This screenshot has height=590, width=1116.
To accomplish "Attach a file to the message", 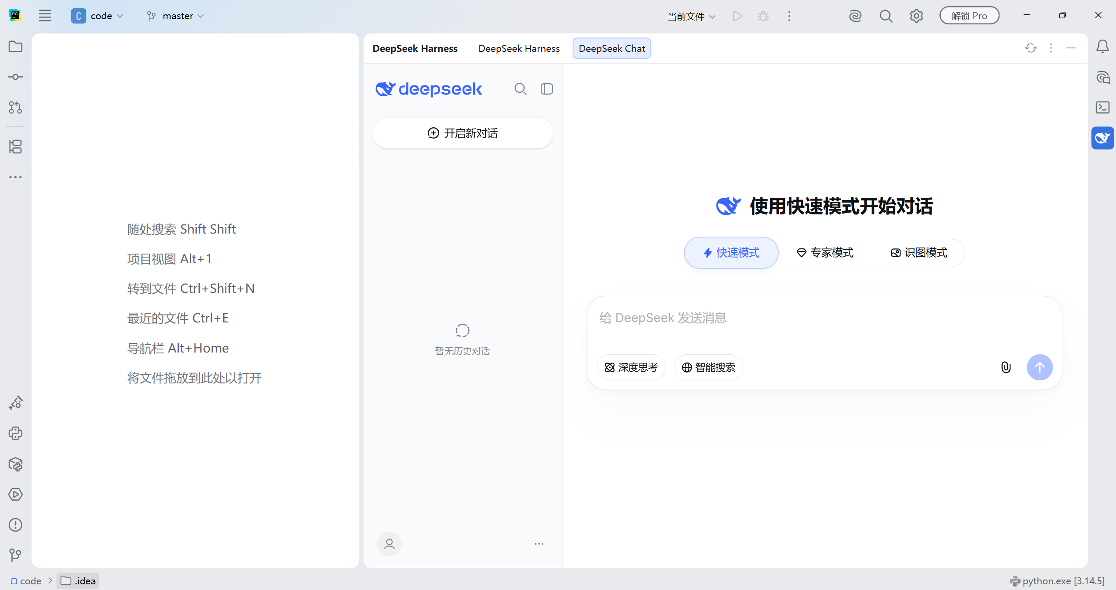I will 1006,367.
